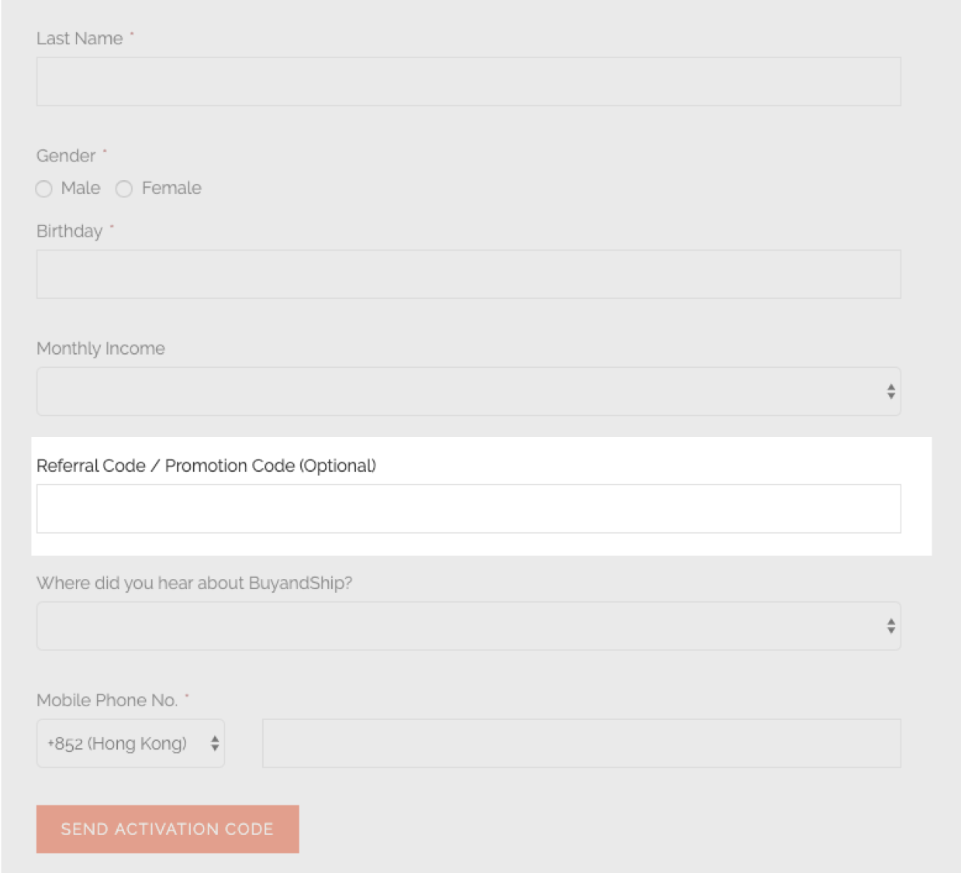Select the Male radio button
Screen dimensions: 961x873
coord(44,189)
